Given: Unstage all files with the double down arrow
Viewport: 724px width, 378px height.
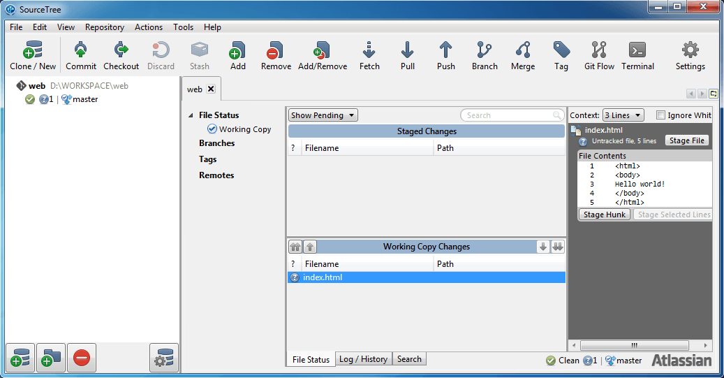Looking at the screenshot, I should coord(558,247).
